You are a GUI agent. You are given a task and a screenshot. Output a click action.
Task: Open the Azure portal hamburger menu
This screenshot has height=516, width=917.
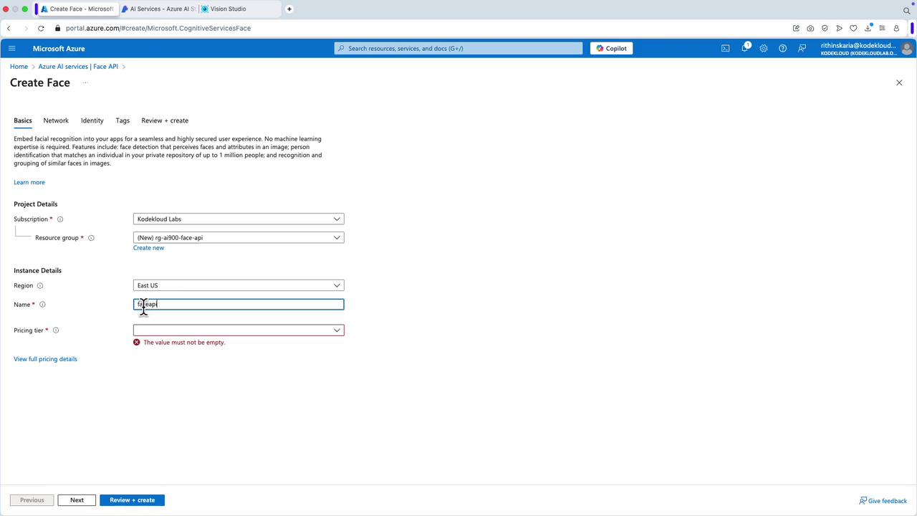(x=11, y=49)
